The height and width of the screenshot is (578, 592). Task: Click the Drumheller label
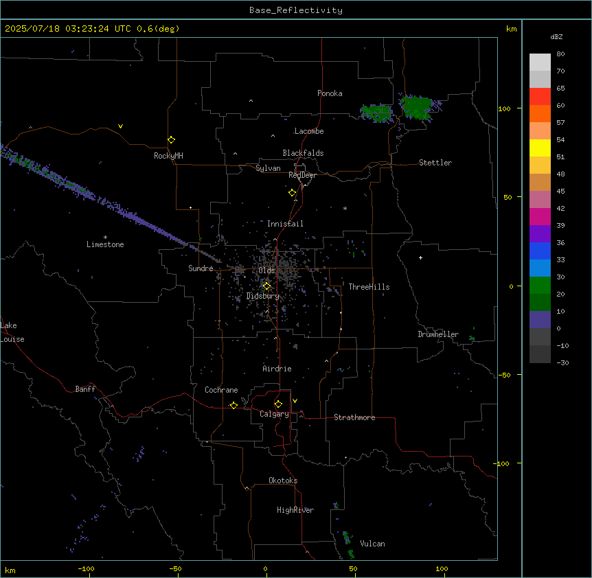tap(438, 334)
